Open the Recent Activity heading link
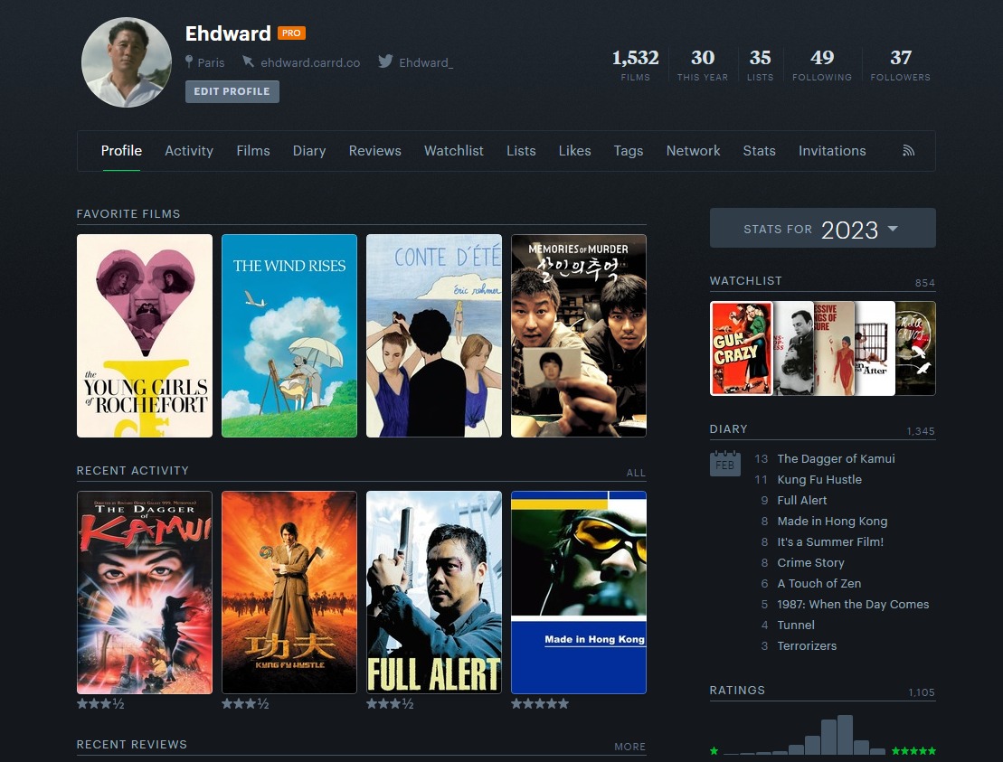Image resolution: width=1003 pixels, height=762 pixels. [132, 471]
